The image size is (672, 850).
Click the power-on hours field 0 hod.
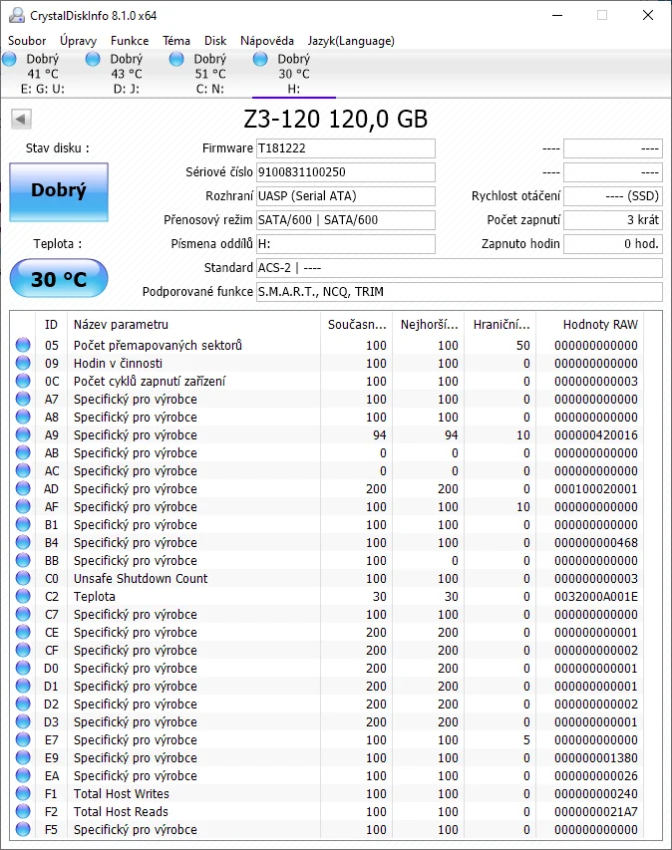click(613, 244)
